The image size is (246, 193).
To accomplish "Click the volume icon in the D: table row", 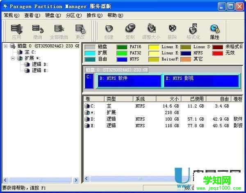I will click(x=87, y=119).
